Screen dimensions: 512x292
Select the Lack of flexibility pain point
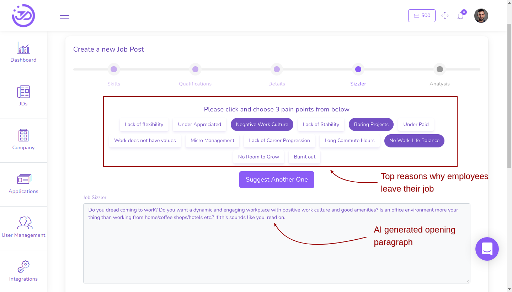pos(144,124)
